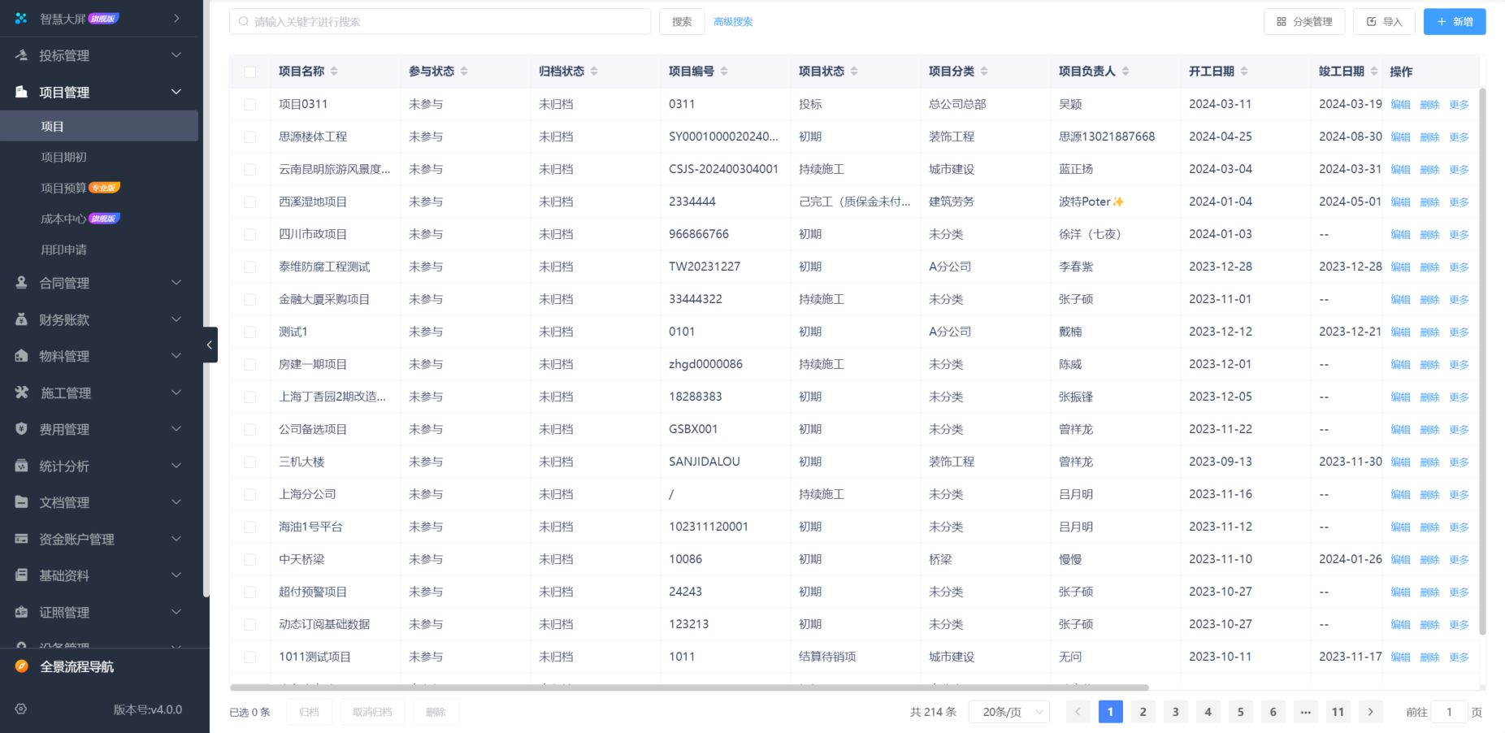Click the 新增 button to add a project
This screenshot has height=733, width=1505.
1454,21
